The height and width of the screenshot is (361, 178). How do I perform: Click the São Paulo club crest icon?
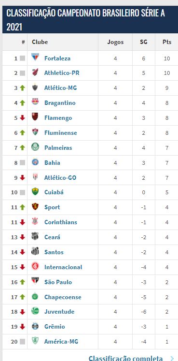[35, 281]
